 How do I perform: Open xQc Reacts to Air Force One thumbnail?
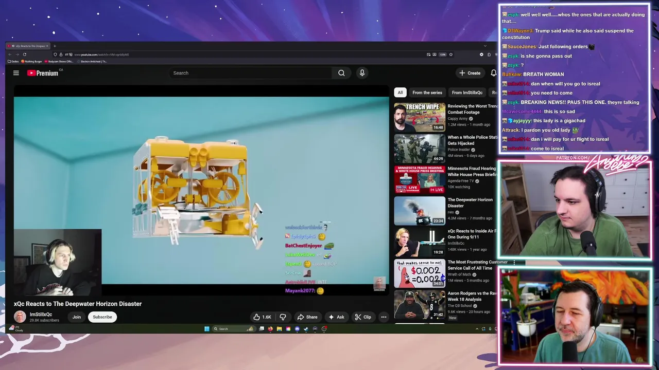[x=420, y=243]
